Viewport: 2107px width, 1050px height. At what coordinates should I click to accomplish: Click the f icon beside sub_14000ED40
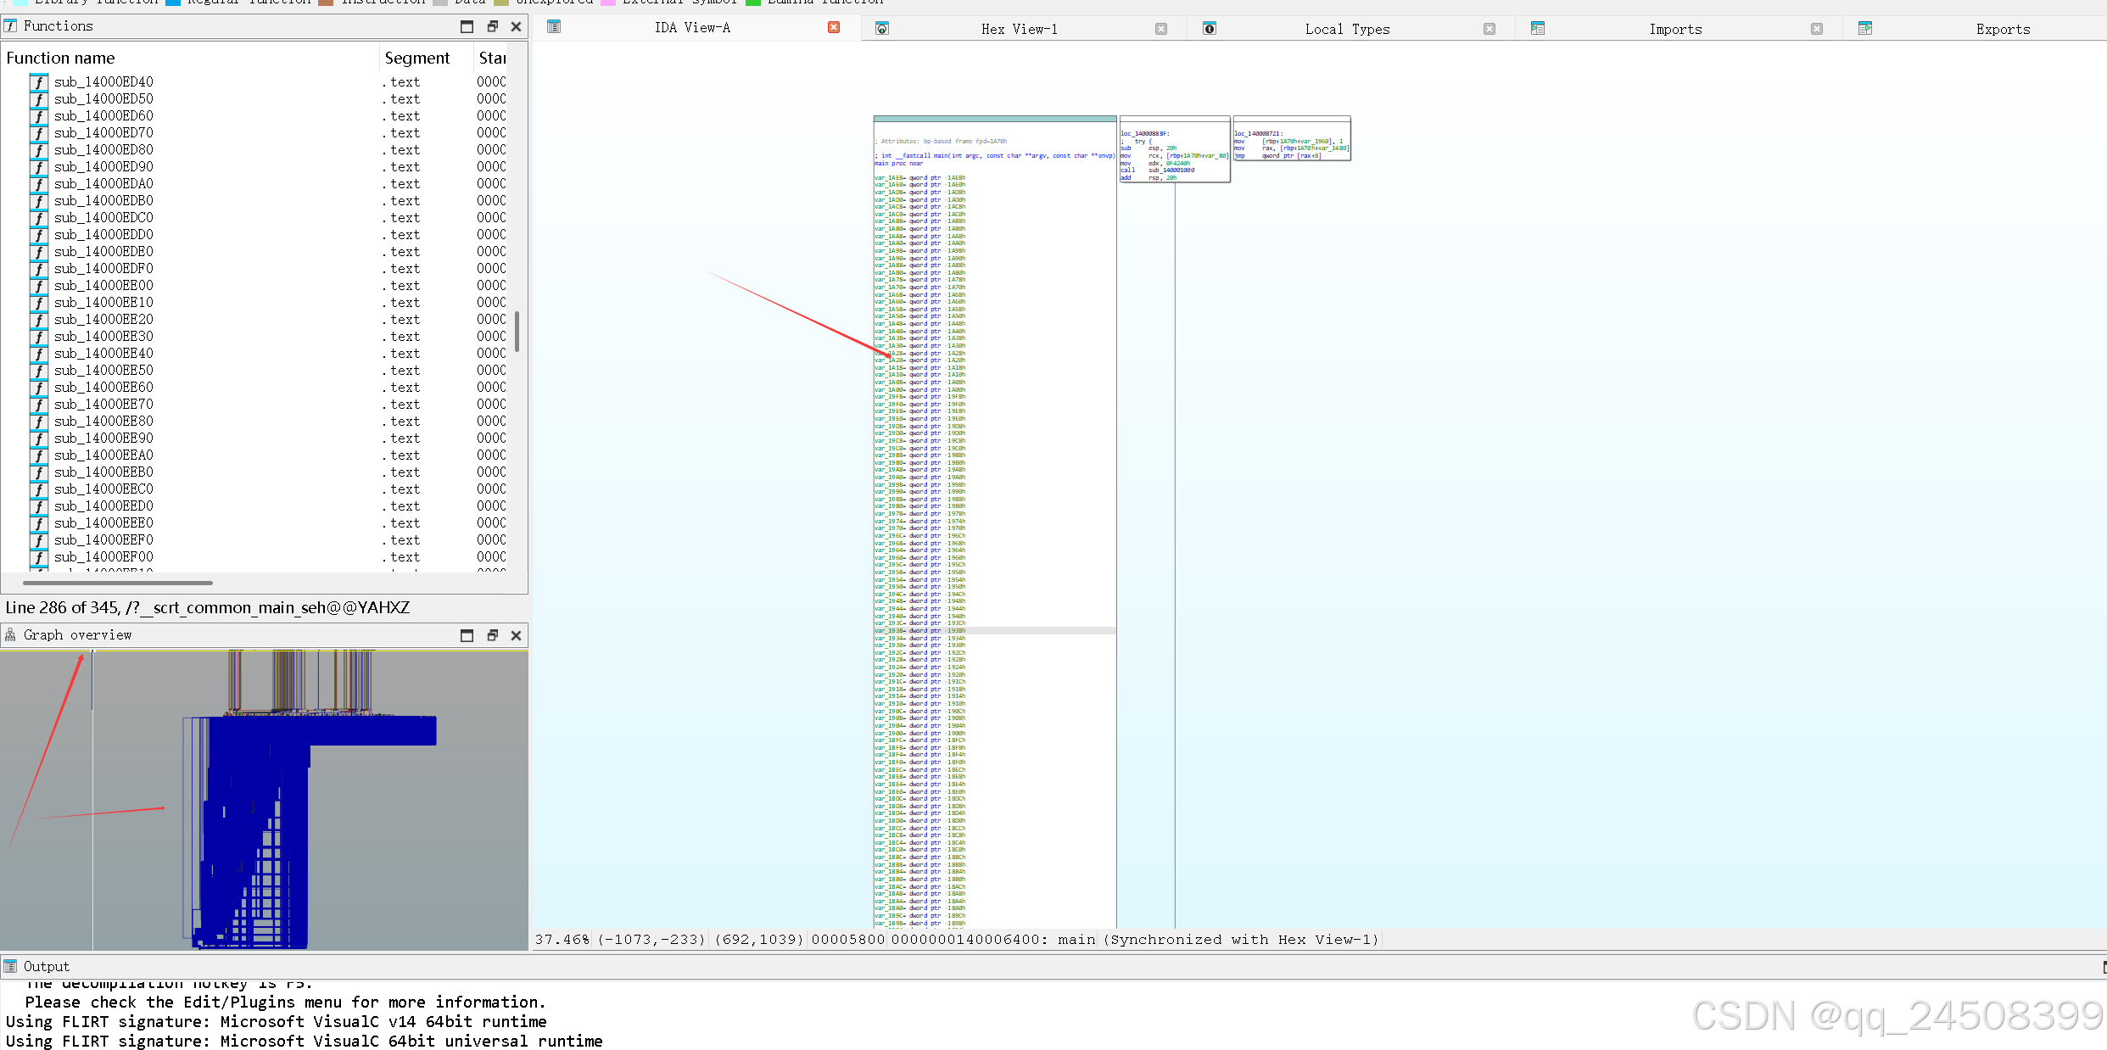click(38, 82)
